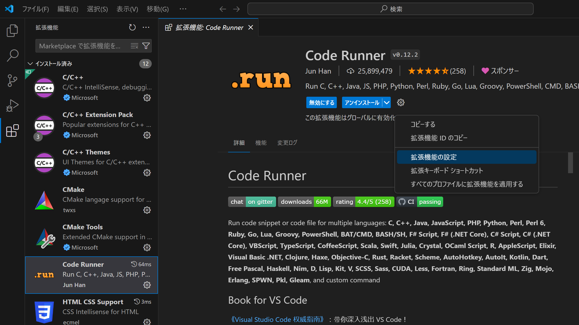Choose Copy Extension ID menu entry

[x=467, y=138]
